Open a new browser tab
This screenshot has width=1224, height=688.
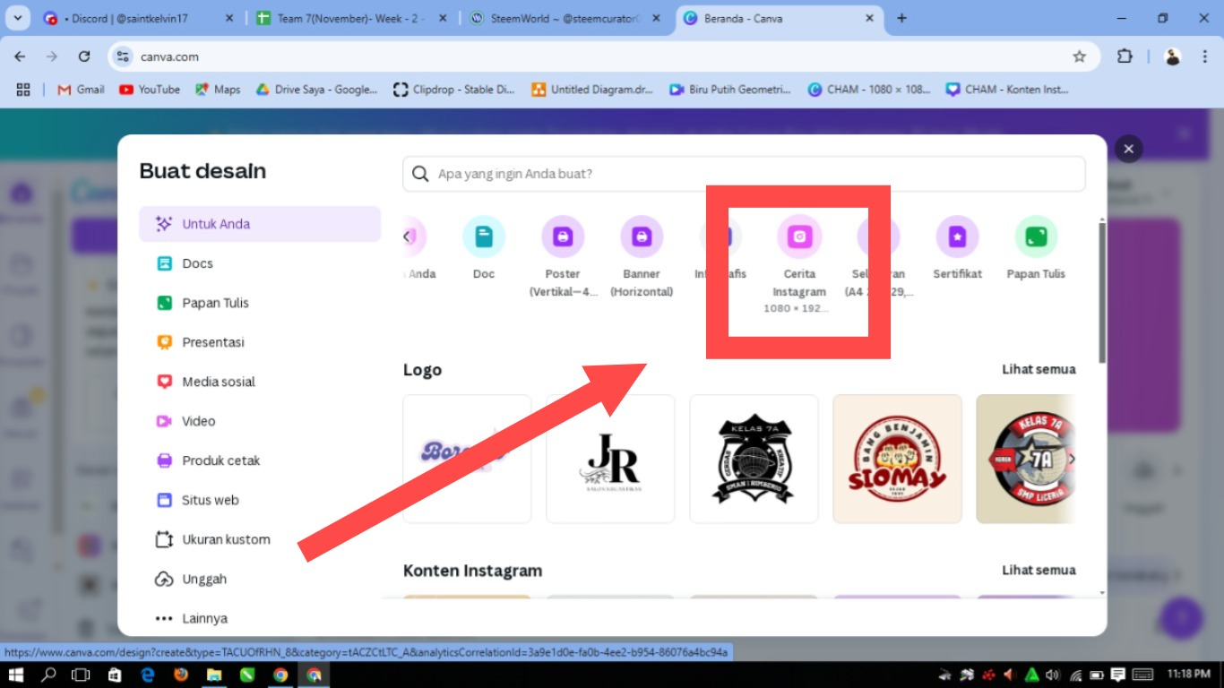coord(902,18)
